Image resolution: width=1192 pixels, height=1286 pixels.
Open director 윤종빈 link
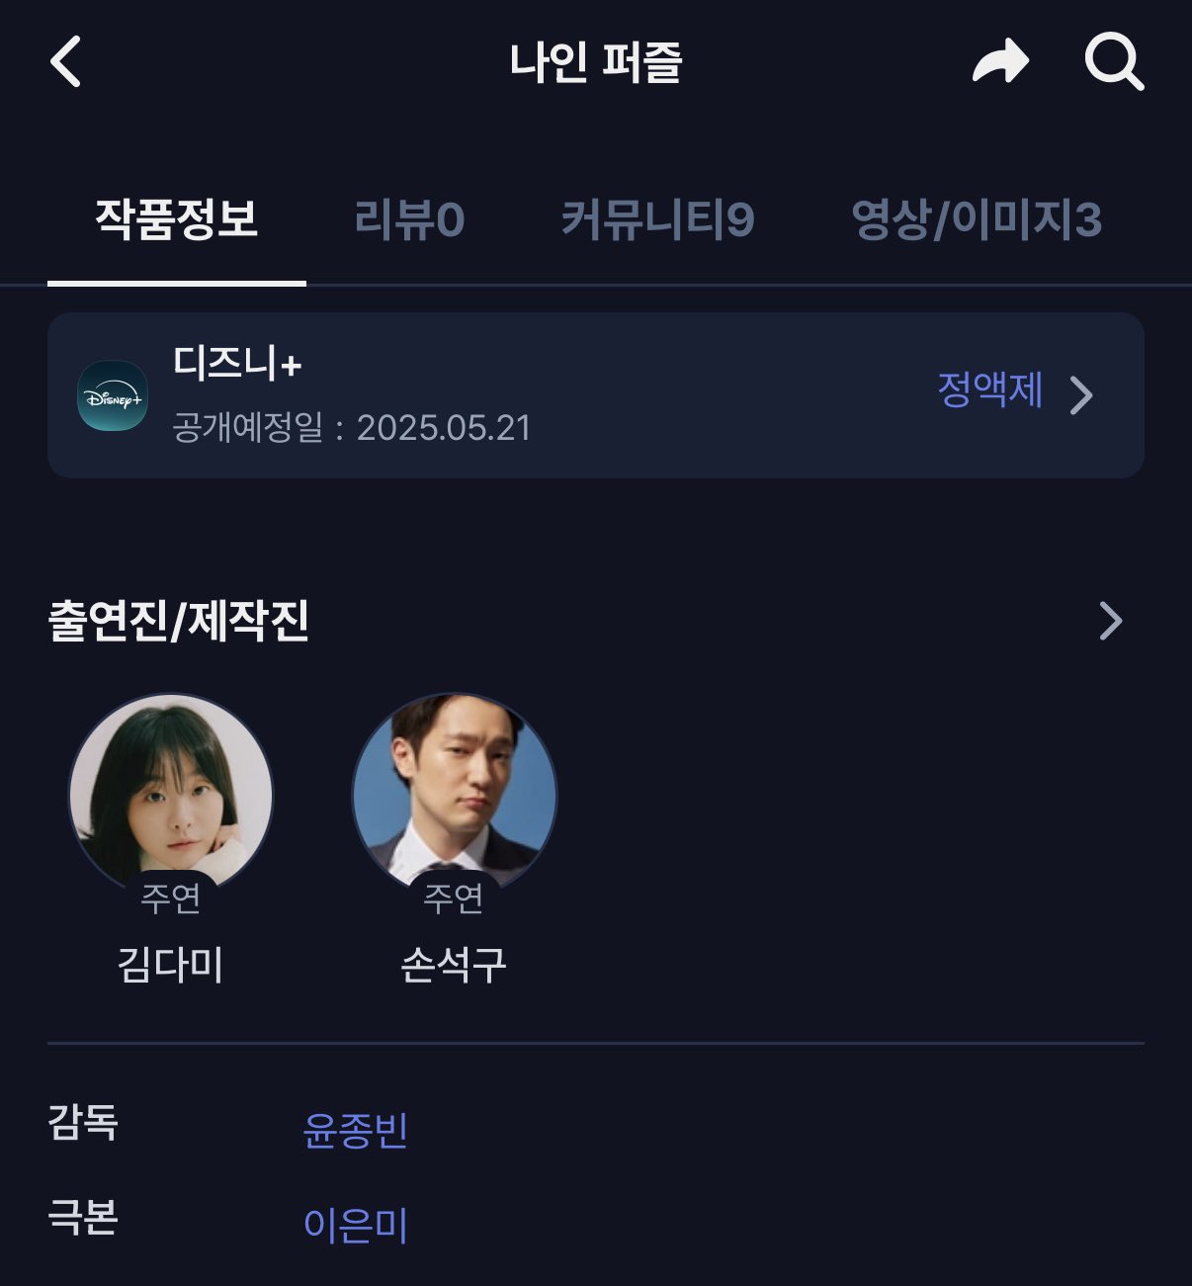[356, 1130]
